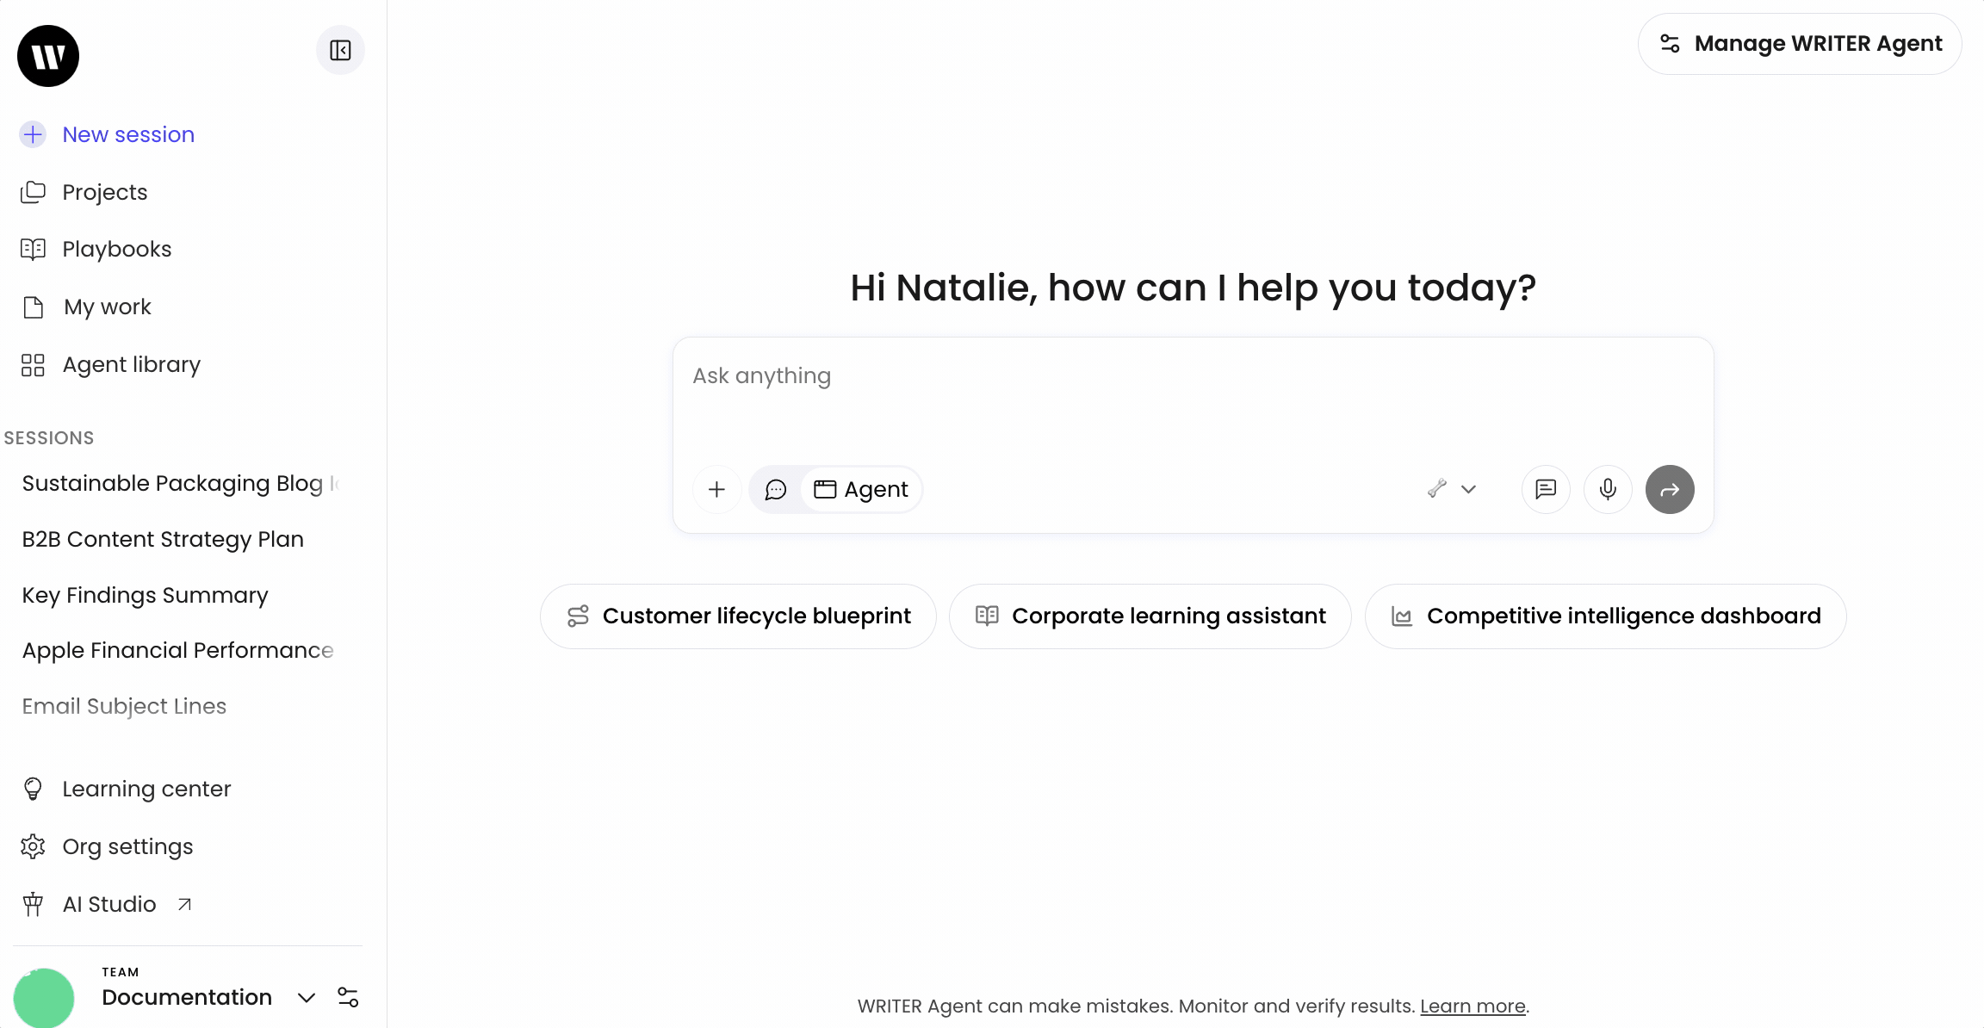
Task: Open the prompt library message icon
Action: pyautogui.click(x=1546, y=490)
